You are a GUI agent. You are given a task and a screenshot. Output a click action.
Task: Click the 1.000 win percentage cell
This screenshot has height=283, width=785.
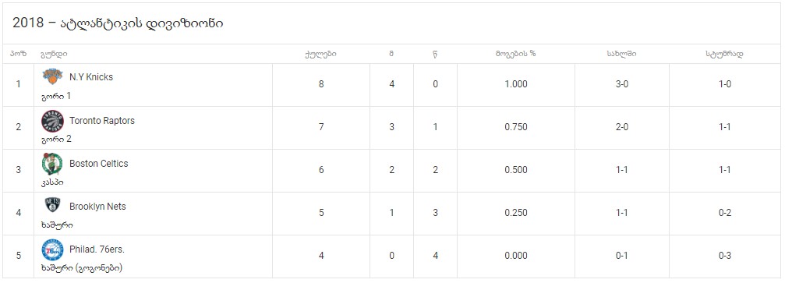(x=515, y=84)
